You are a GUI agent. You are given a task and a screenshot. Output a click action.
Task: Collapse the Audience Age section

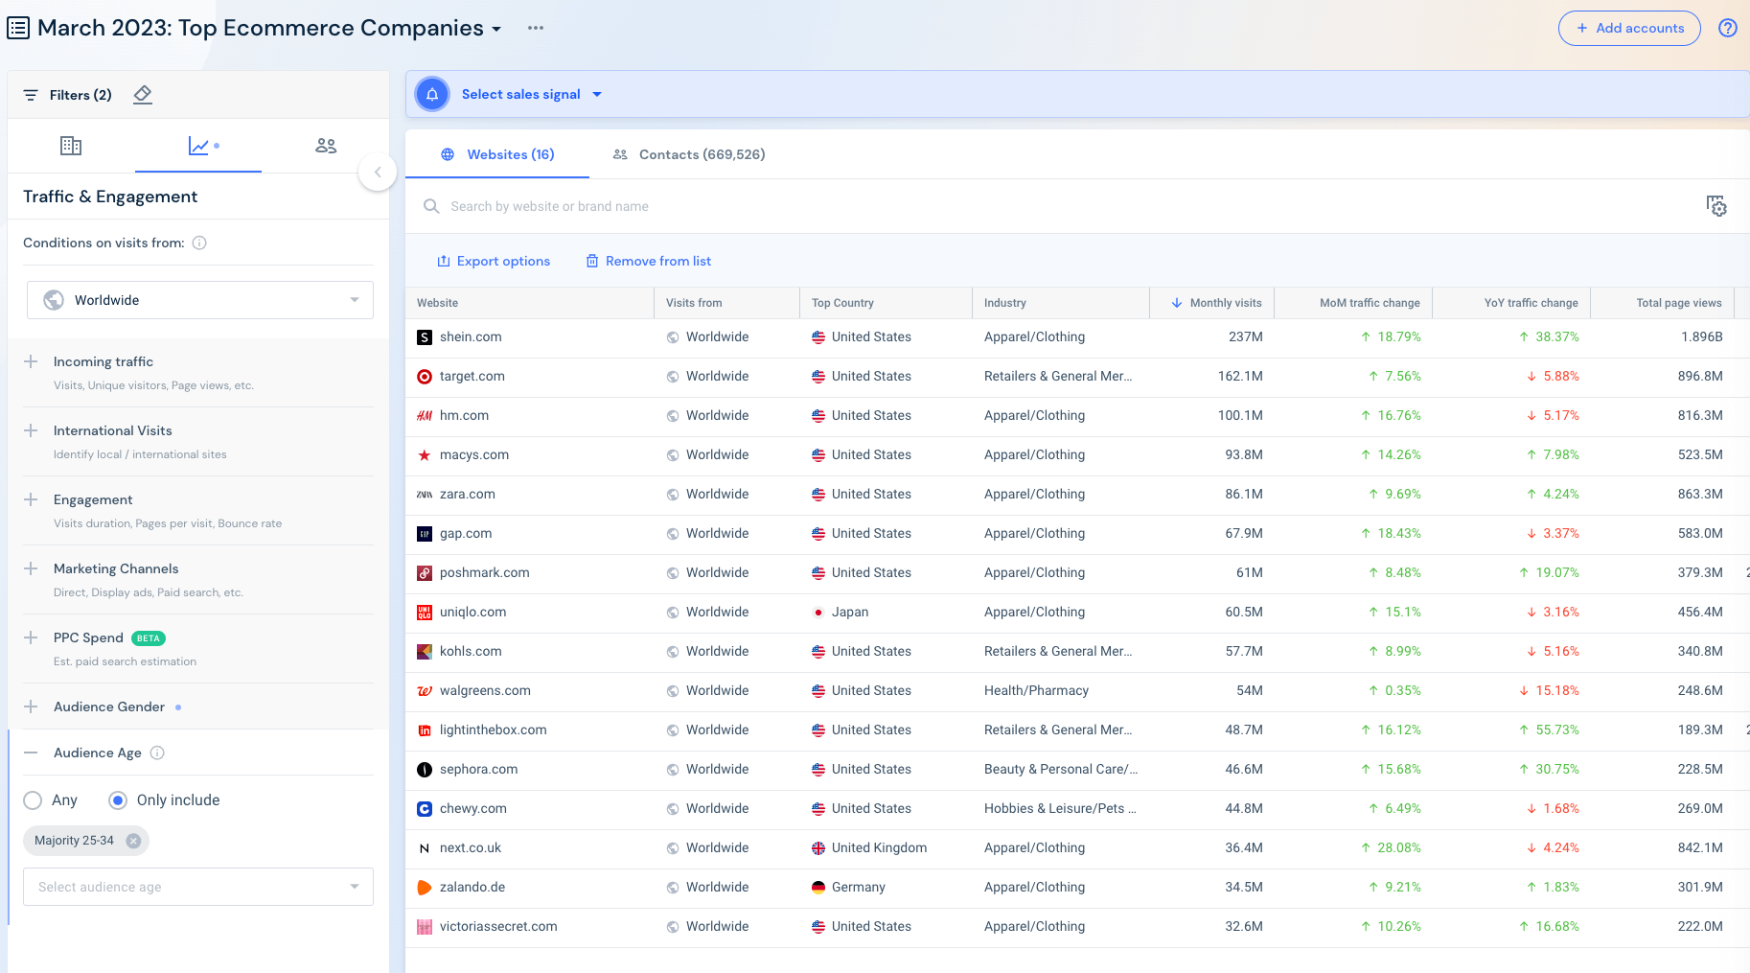pos(31,753)
